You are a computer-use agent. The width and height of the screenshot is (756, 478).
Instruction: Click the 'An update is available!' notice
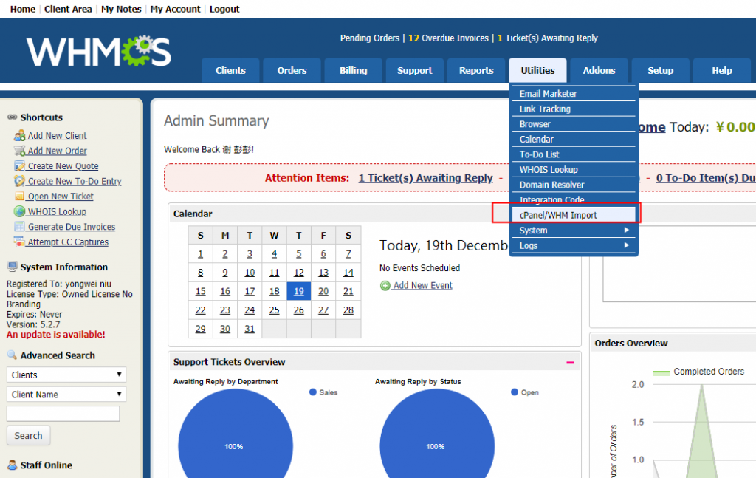[56, 335]
